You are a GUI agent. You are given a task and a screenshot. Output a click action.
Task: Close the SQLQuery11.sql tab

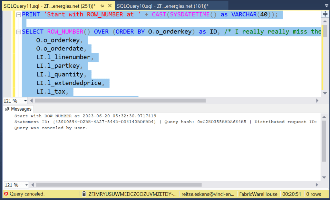pyautogui.click(x=110, y=5)
